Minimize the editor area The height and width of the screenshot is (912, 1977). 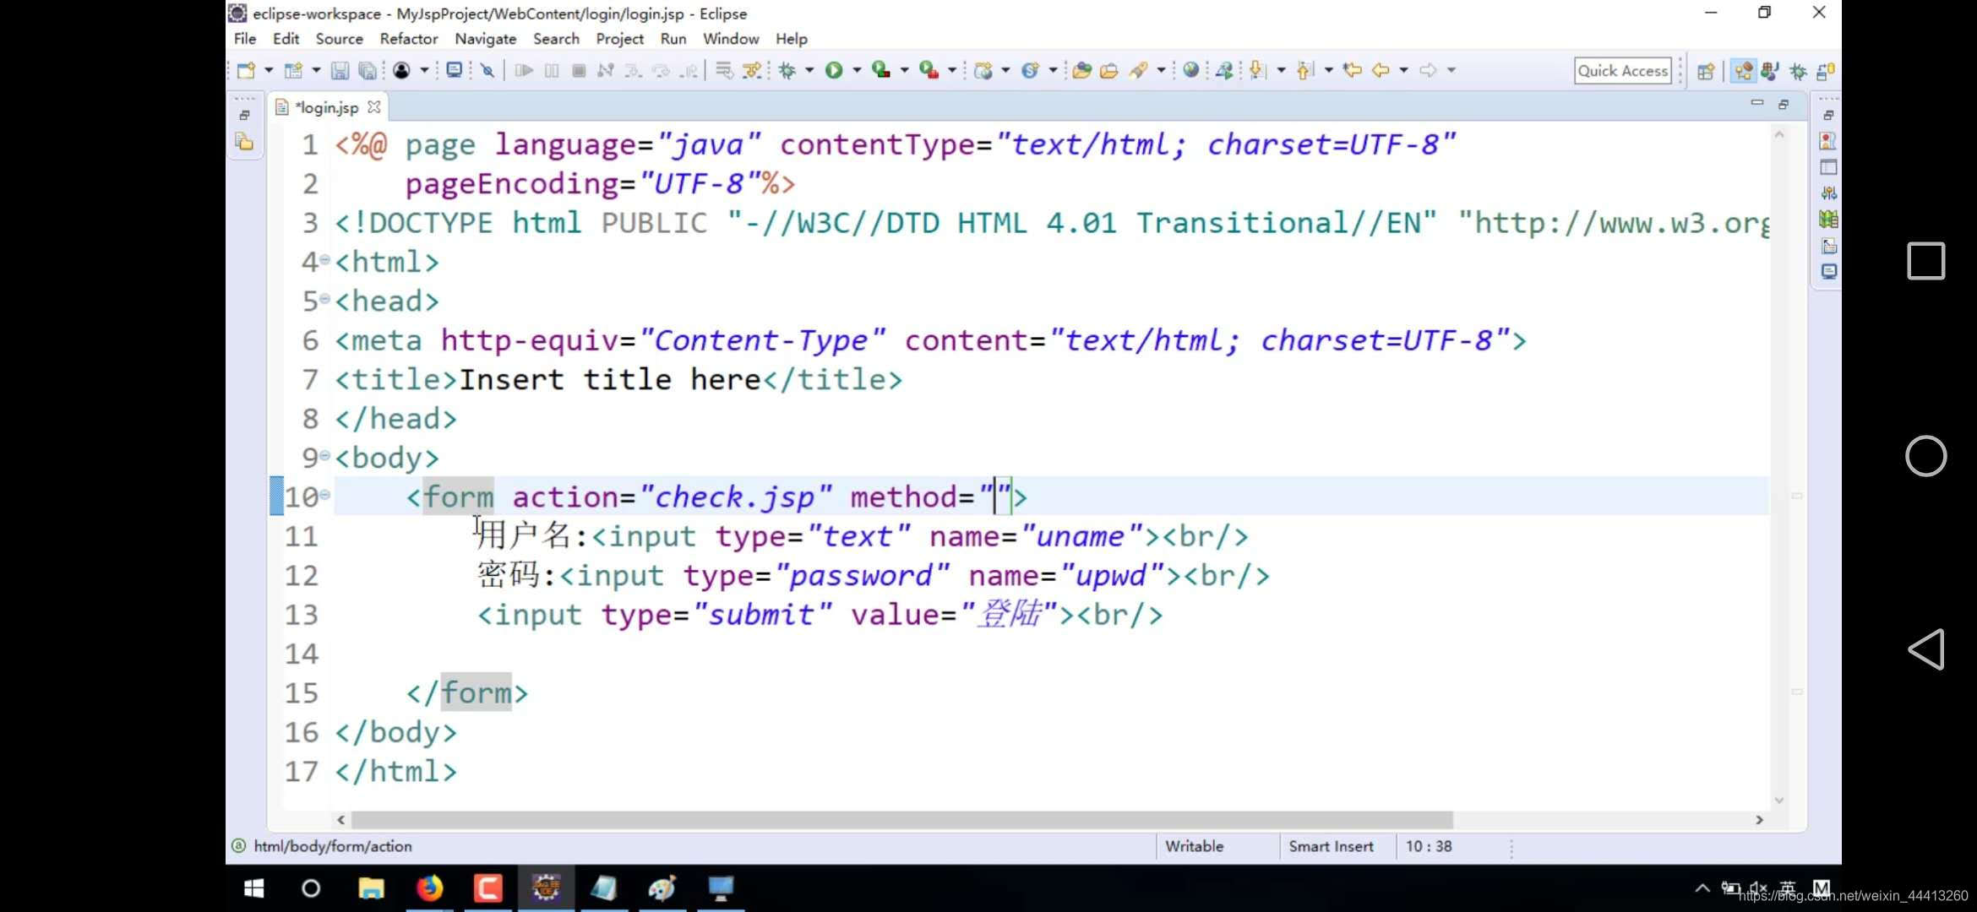[1757, 103]
